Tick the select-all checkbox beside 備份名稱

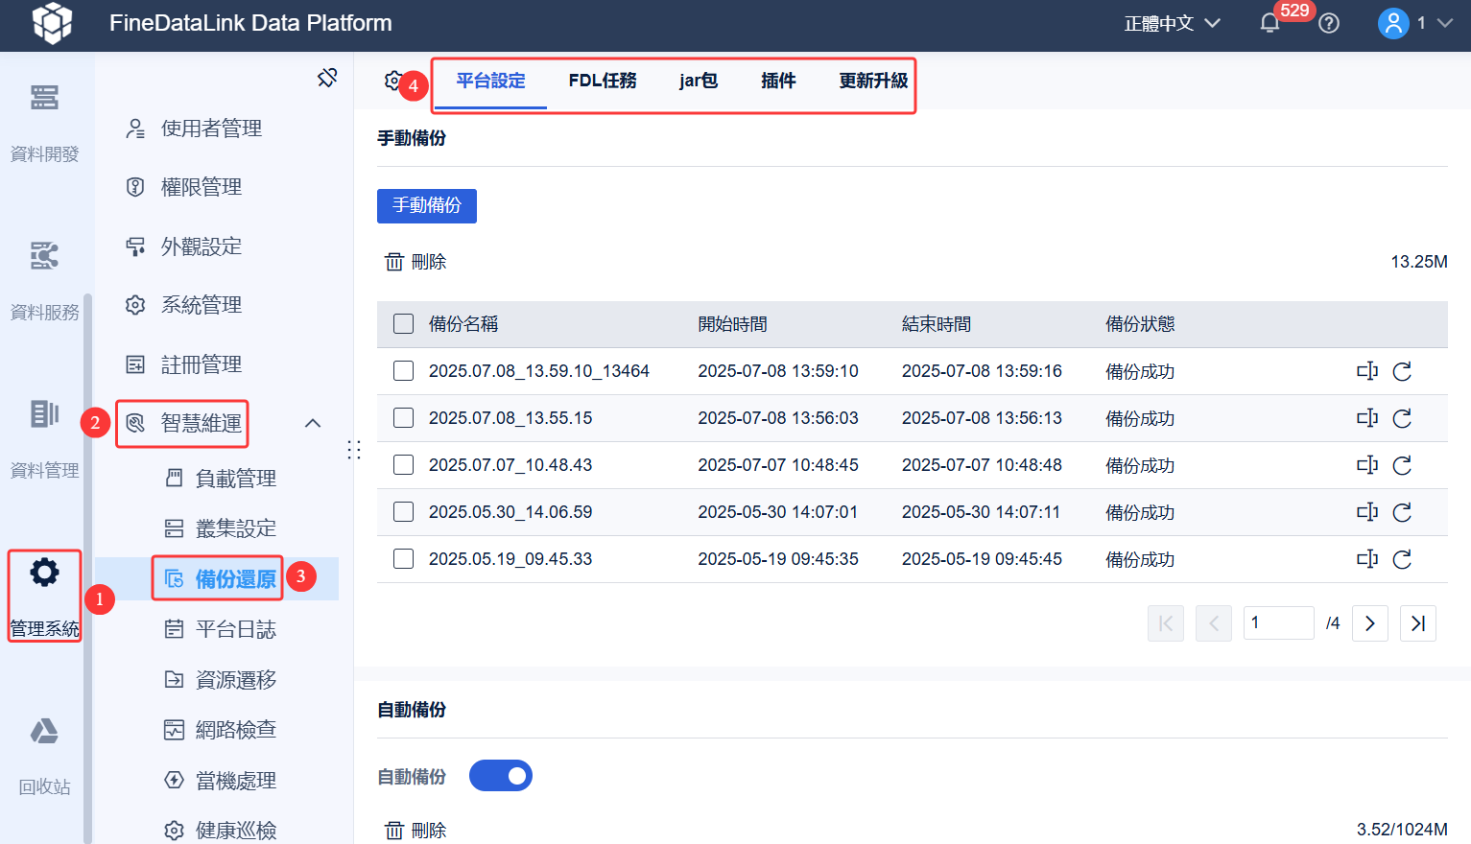pos(404,324)
